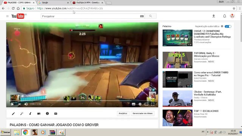This screenshot has height=136, width=242.
Task: Open the cards info circle icon
Action: click(47, 113)
